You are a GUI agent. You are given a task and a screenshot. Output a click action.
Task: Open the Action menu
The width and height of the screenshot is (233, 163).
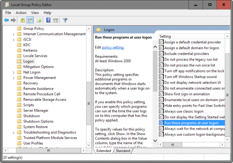pyautogui.click(x=21, y=13)
